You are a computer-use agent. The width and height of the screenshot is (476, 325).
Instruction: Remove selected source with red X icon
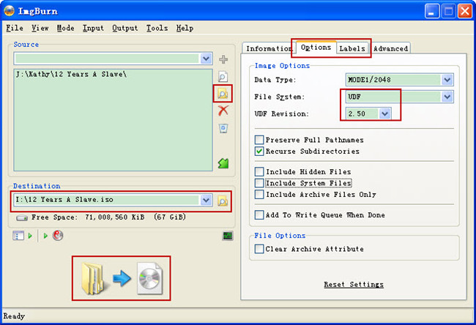pos(223,111)
